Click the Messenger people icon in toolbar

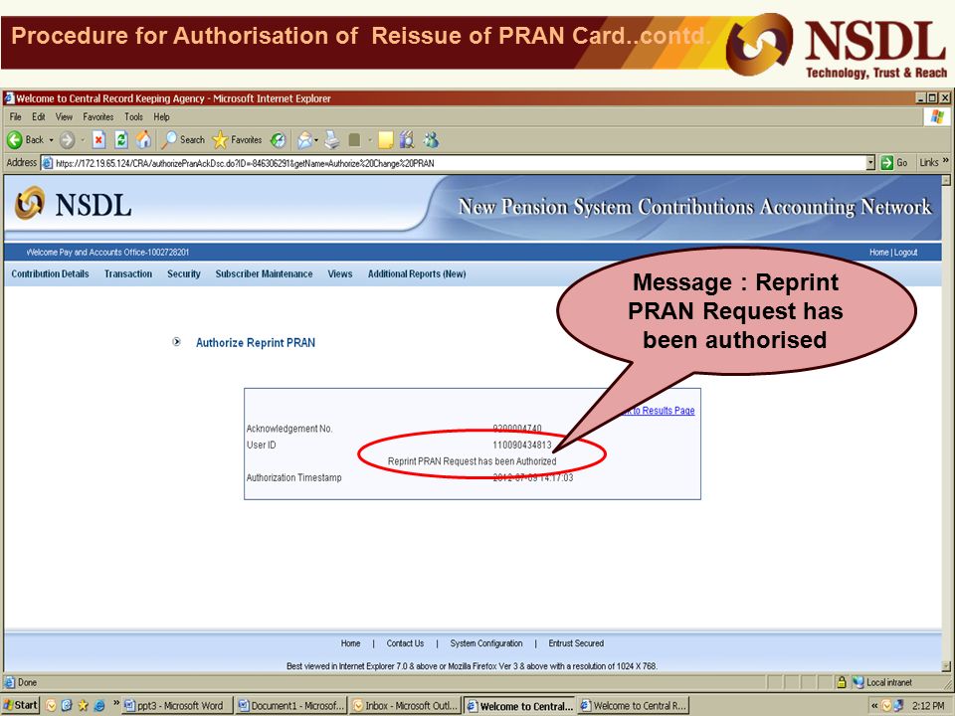coord(431,140)
